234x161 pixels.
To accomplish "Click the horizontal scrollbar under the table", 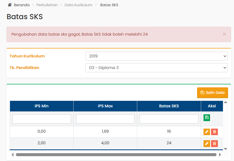I will tap(116, 155).
